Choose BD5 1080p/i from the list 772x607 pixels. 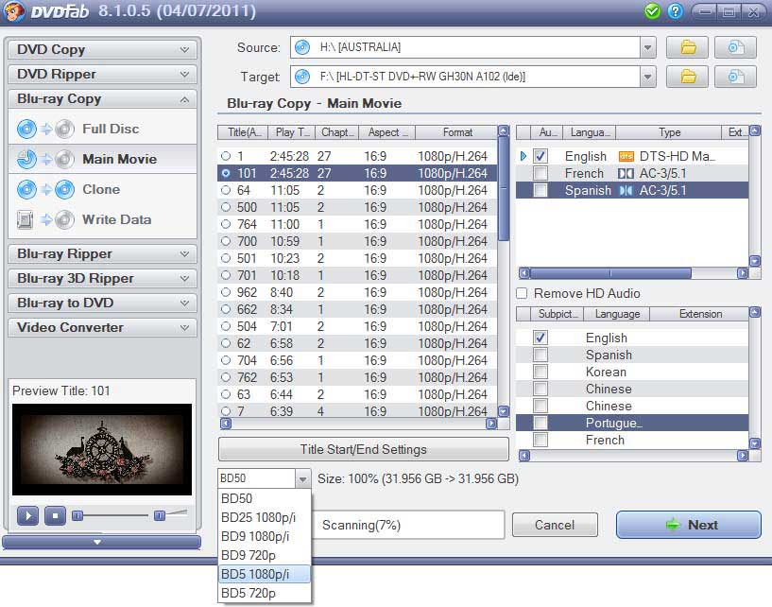click(x=265, y=575)
